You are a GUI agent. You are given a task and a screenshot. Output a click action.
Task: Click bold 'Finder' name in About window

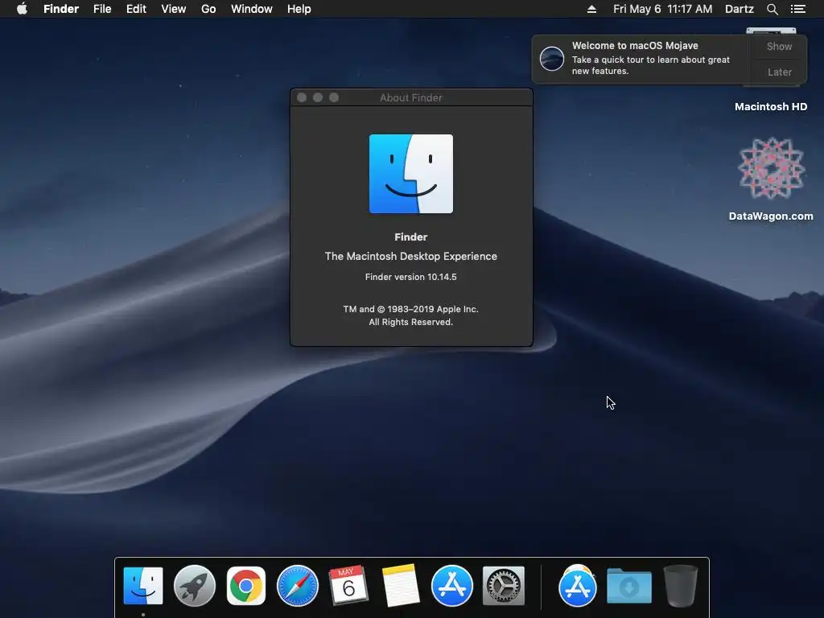click(411, 237)
